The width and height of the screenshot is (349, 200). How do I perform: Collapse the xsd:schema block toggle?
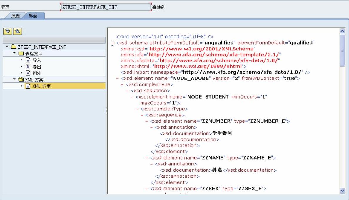click(113, 43)
